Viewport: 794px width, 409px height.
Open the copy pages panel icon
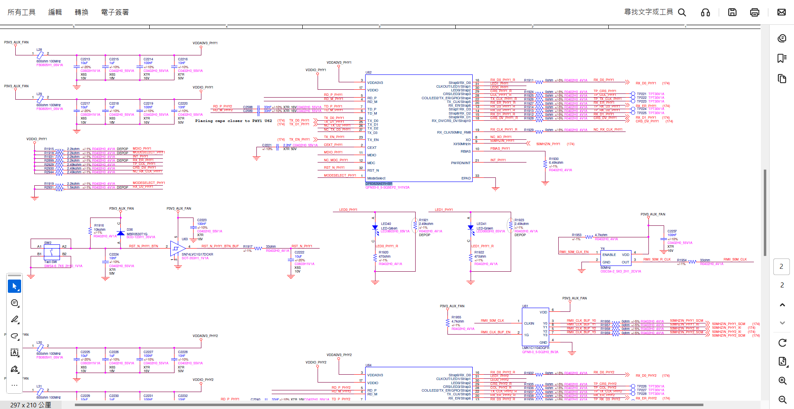(x=782, y=79)
